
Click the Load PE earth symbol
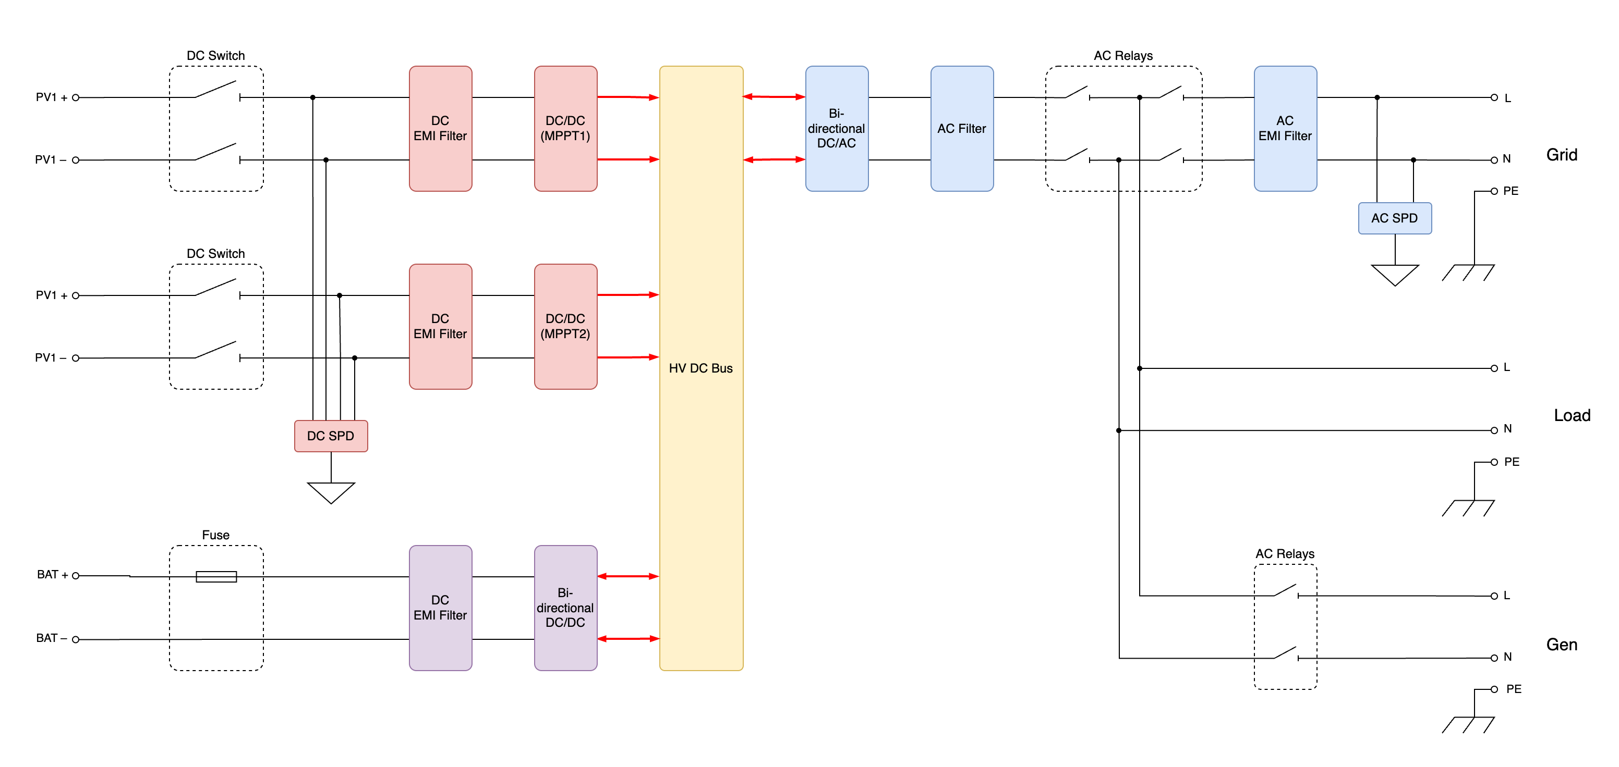pyautogui.click(x=1468, y=508)
